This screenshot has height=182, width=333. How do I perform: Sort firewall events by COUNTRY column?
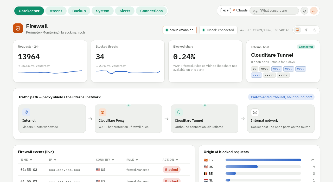(x=105, y=160)
